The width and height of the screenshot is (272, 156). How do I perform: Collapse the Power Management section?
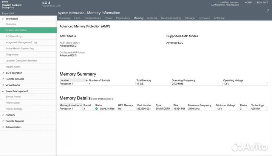tap(3, 91)
